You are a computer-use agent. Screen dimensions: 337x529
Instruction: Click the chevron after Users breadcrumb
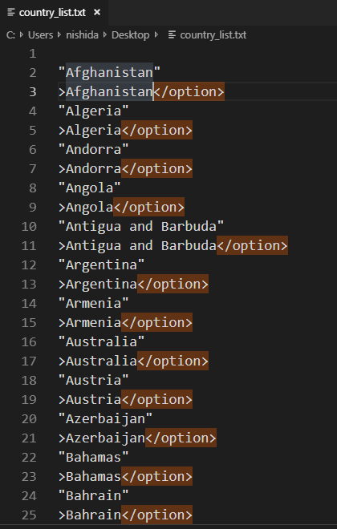(x=59, y=34)
